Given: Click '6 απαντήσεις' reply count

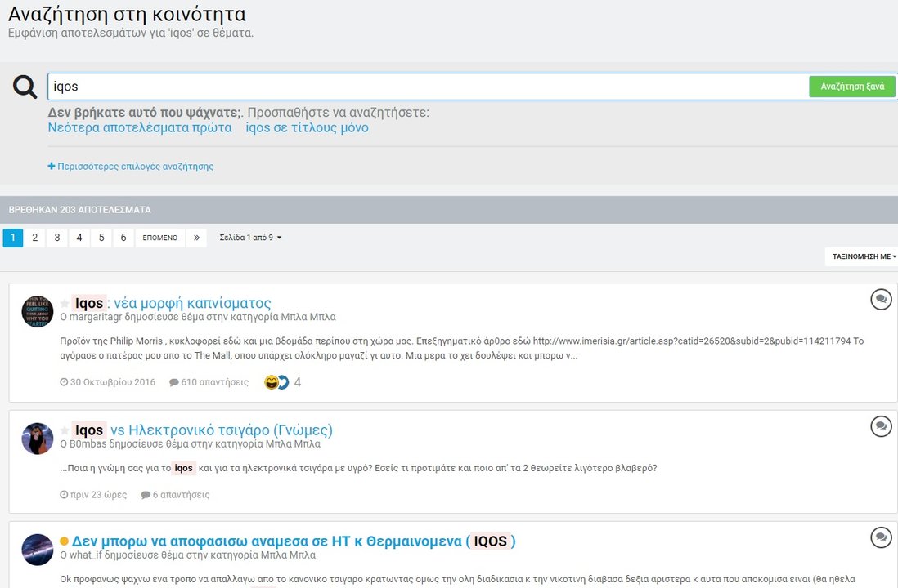Looking at the screenshot, I should tap(175, 495).
